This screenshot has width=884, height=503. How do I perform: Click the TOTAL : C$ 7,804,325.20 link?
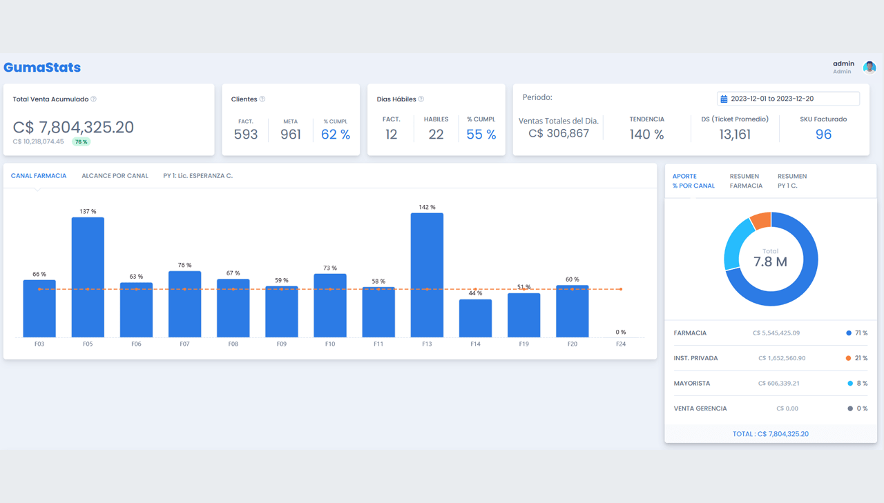[770, 433]
